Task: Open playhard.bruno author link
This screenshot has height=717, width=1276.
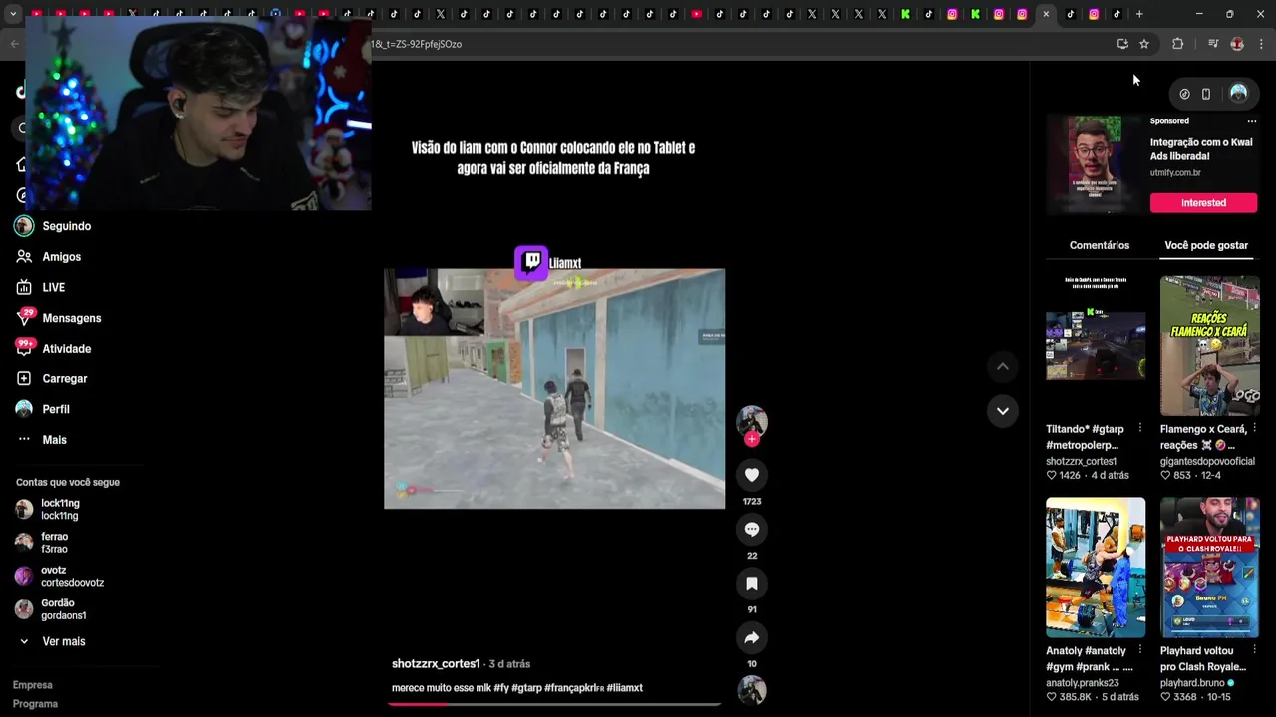Action: pyautogui.click(x=1192, y=683)
